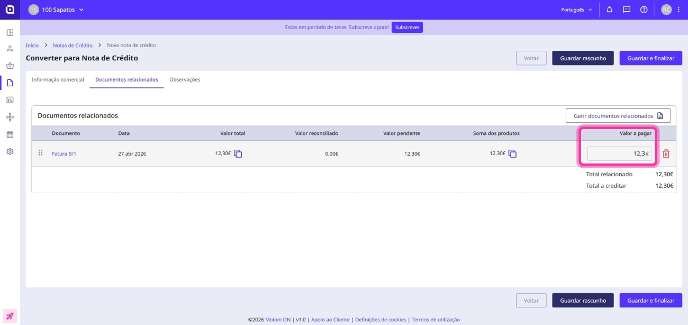Viewport: 688px width, 325px height.
Task: Click the Documento column header
Action: pyautogui.click(x=66, y=133)
